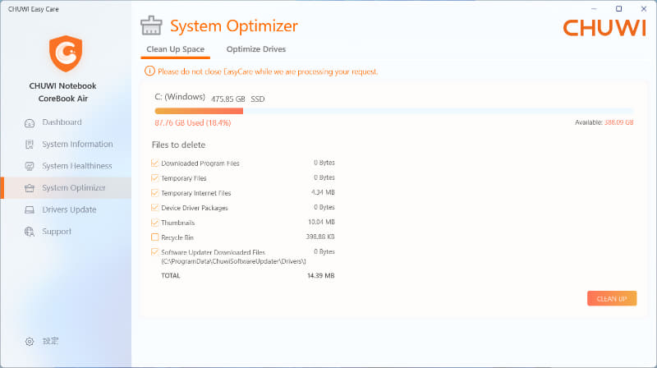Open Drivers Update section

point(69,209)
